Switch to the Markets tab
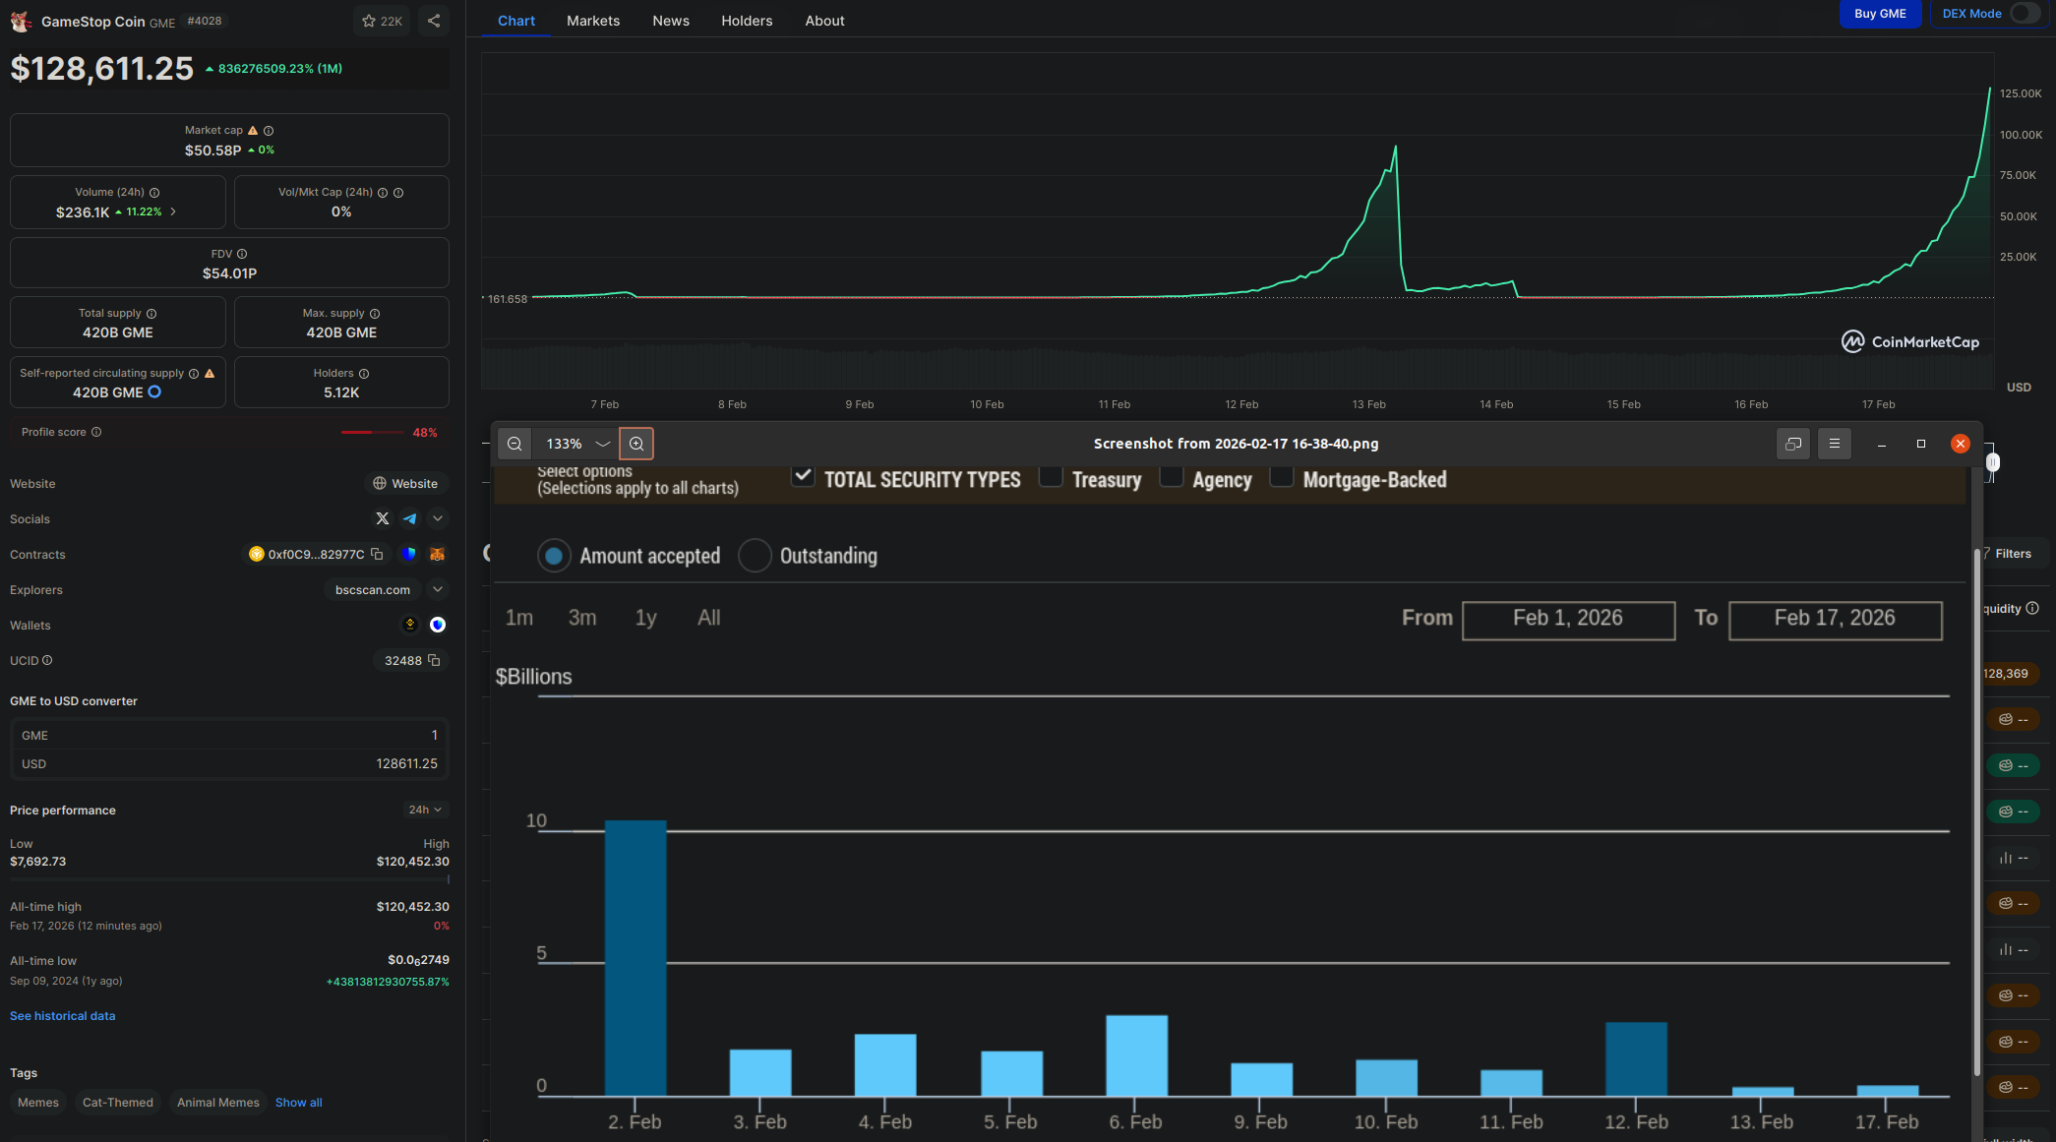Image resolution: width=2056 pixels, height=1142 pixels. tap(593, 21)
